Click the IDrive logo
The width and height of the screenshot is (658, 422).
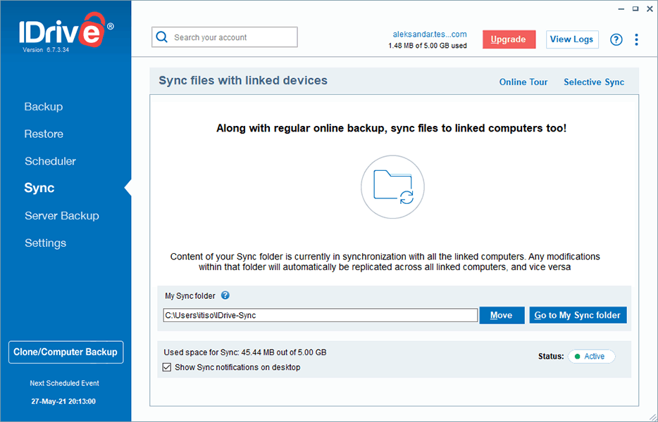tap(66, 30)
